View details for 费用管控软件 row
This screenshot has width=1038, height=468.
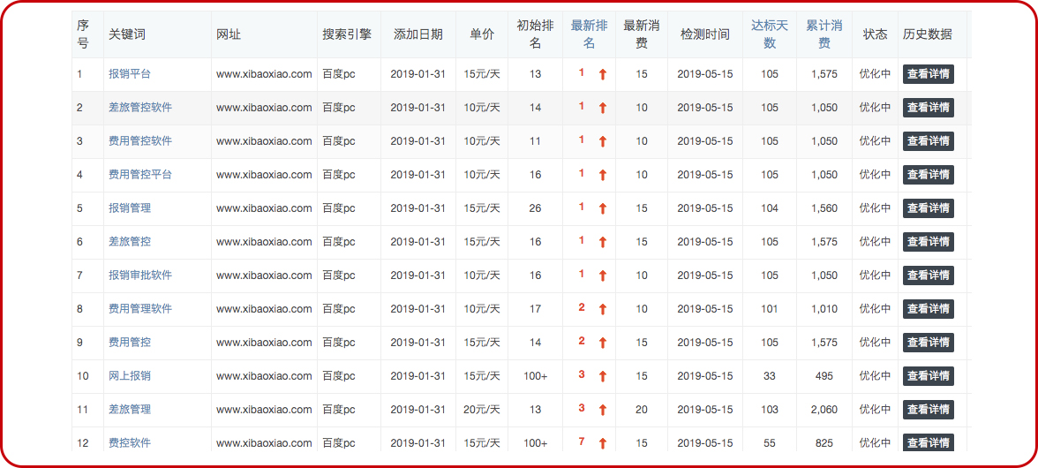click(928, 141)
